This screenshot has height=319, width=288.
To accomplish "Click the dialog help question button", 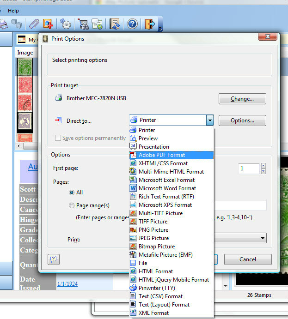I will tap(54, 259).
